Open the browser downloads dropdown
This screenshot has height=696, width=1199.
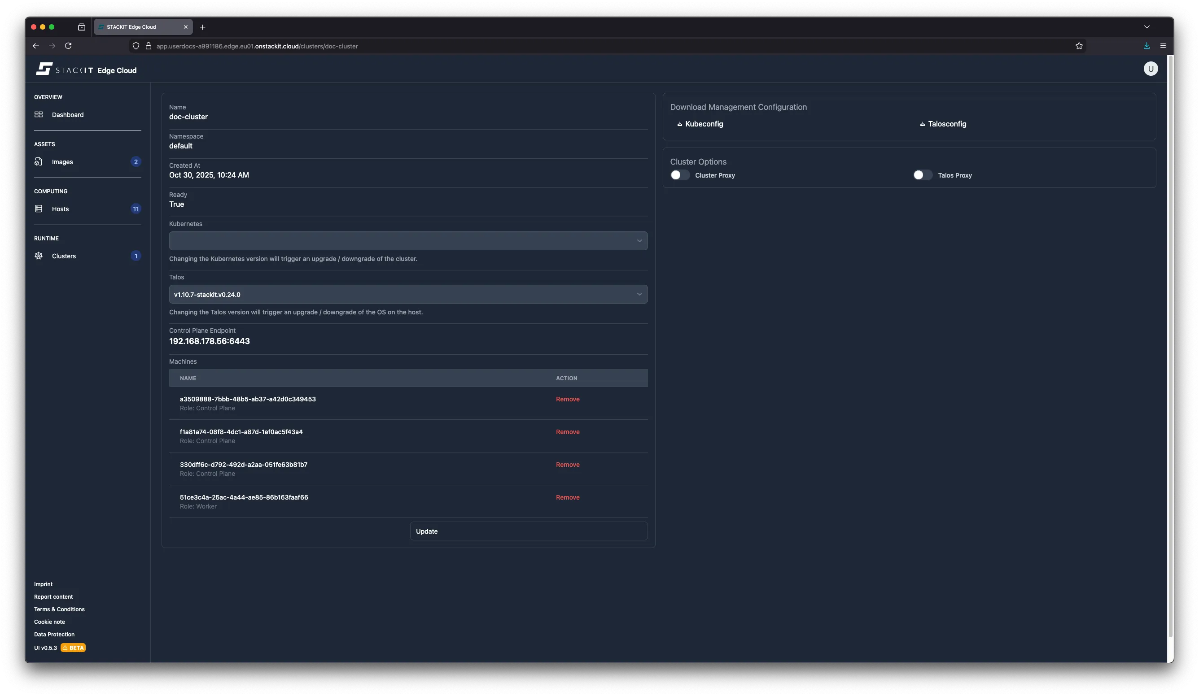(x=1146, y=46)
